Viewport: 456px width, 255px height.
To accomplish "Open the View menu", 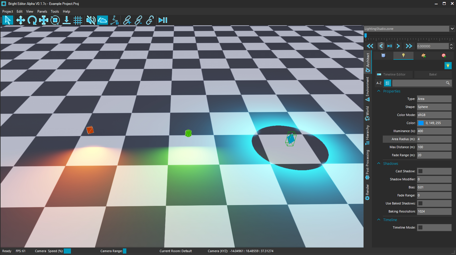I will tap(30, 11).
